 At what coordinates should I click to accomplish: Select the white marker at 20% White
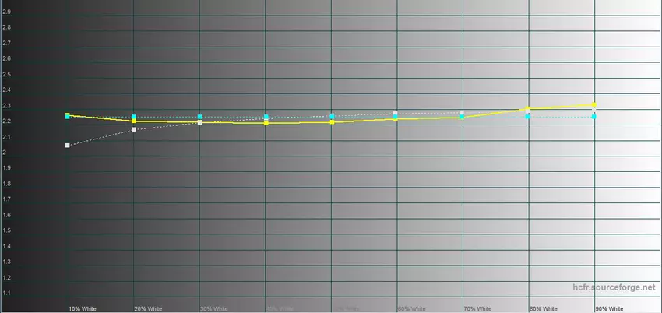pyautogui.click(x=134, y=129)
